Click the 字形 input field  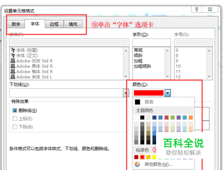(x=152, y=43)
